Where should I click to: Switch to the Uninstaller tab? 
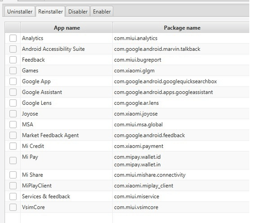(x=20, y=12)
